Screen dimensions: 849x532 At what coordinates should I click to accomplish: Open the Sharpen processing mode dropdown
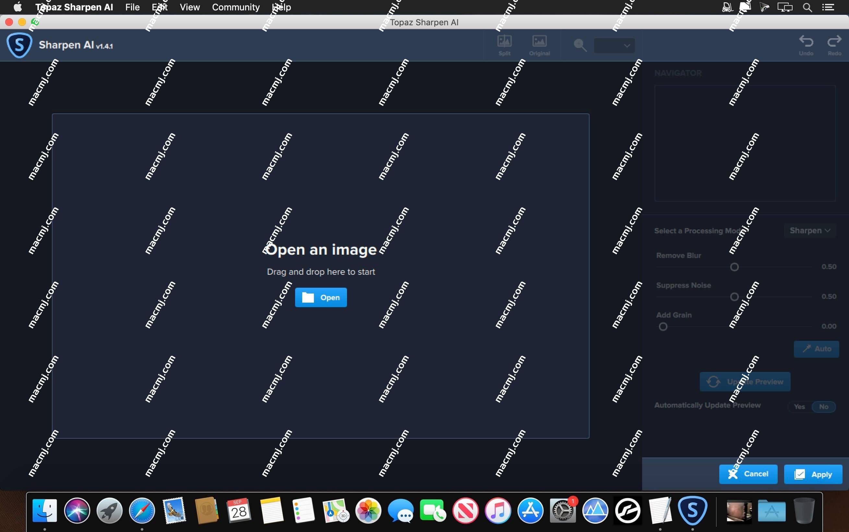tap(810, 230)
